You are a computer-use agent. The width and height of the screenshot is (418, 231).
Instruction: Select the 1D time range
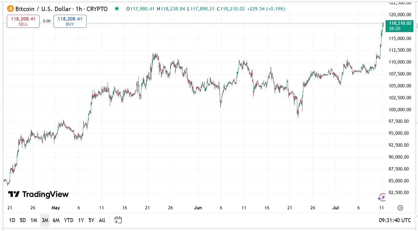[12, 220]
